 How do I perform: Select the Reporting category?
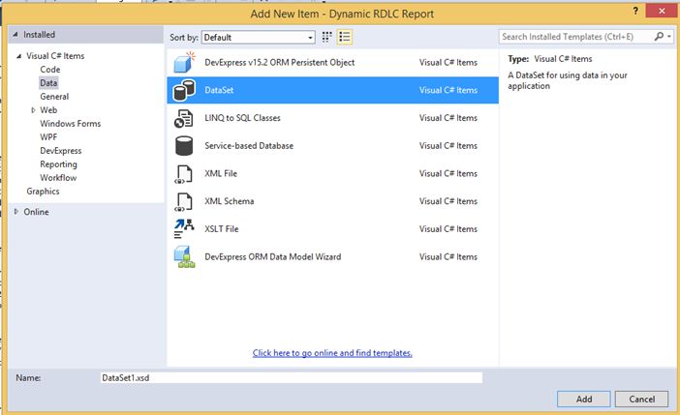pos(58,164)
